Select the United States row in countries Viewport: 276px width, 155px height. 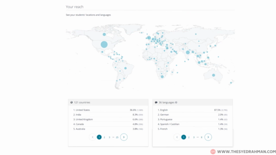[108, 110]
